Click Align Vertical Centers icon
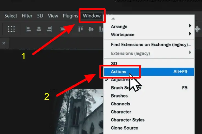This screenshot has height=134, width=202. pyautogui.click(x=91, y=29)
